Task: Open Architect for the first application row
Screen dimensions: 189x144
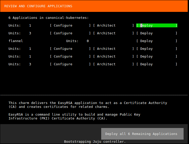Action: pos(114,26)
